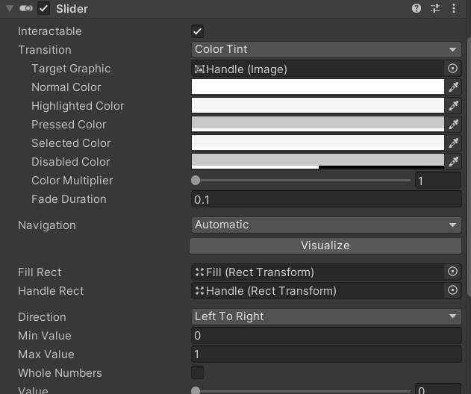Click the Slider component title

tap(72, 9)
